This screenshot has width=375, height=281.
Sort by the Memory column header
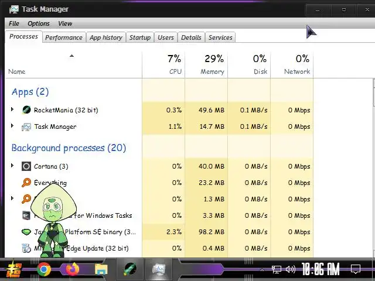[206, 64]
